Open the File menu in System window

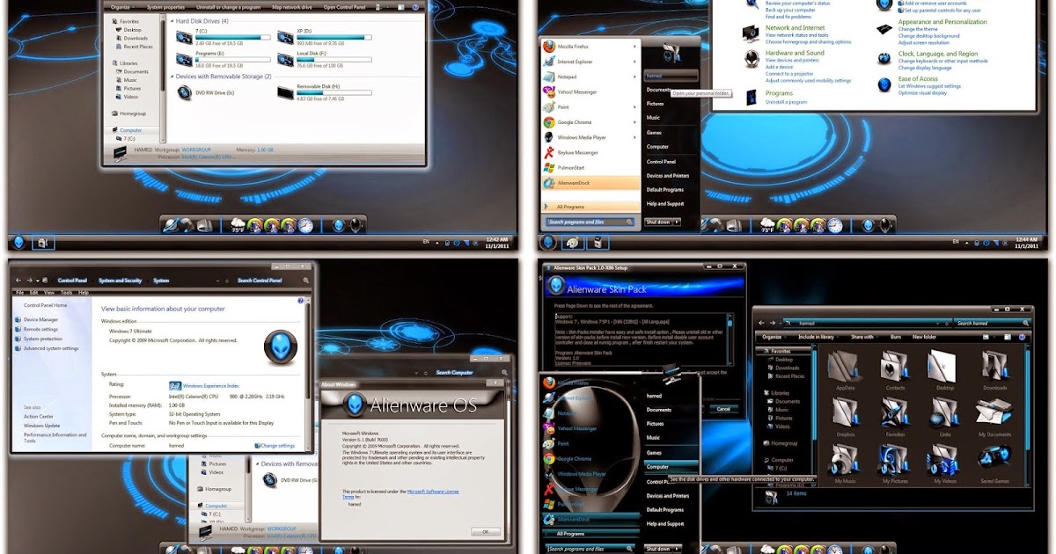21,292
